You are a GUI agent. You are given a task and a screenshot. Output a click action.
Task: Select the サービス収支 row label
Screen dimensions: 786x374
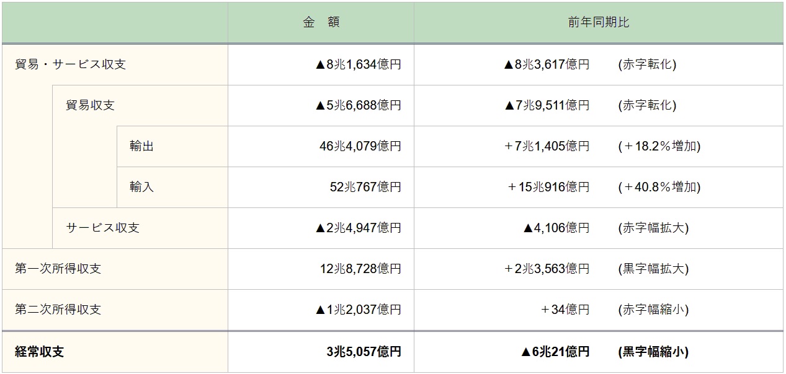(x=103, y=228)
